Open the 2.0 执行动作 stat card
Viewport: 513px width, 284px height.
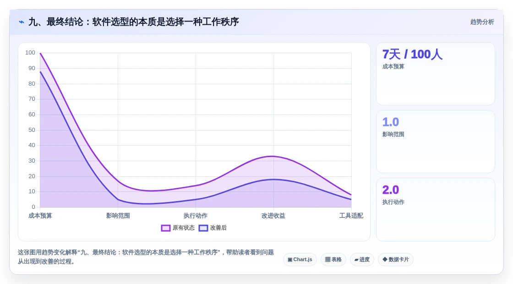[436, 209]
